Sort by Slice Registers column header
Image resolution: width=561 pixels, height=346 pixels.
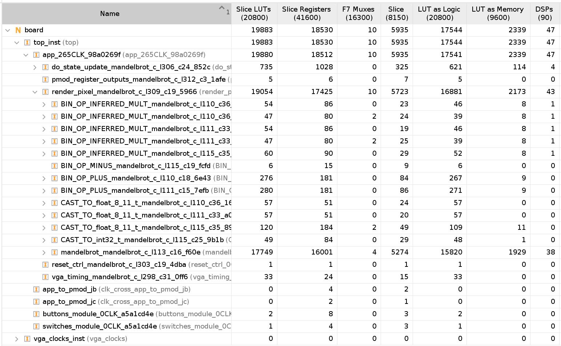coord(306,13)
